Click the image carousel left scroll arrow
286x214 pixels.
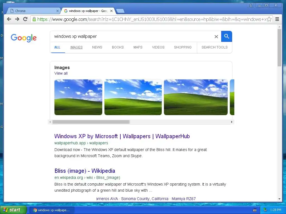tap(50, 122)
